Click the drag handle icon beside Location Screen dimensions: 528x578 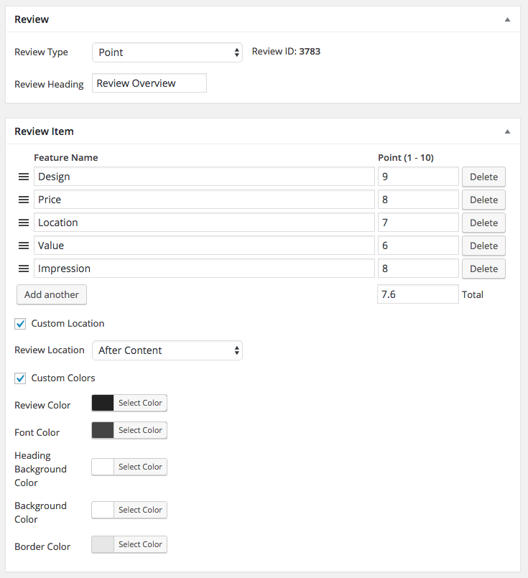coord(24,223)
